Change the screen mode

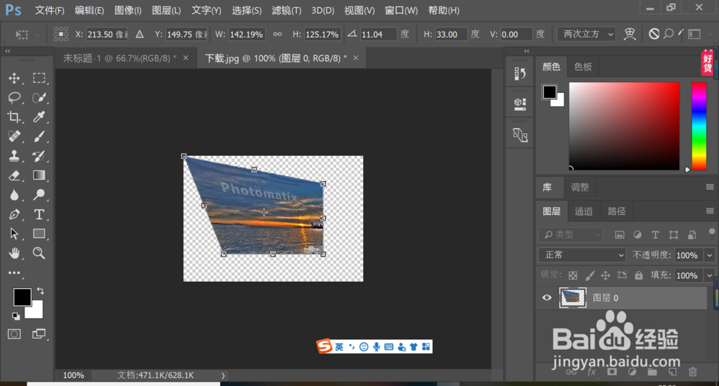click(39, 334)
